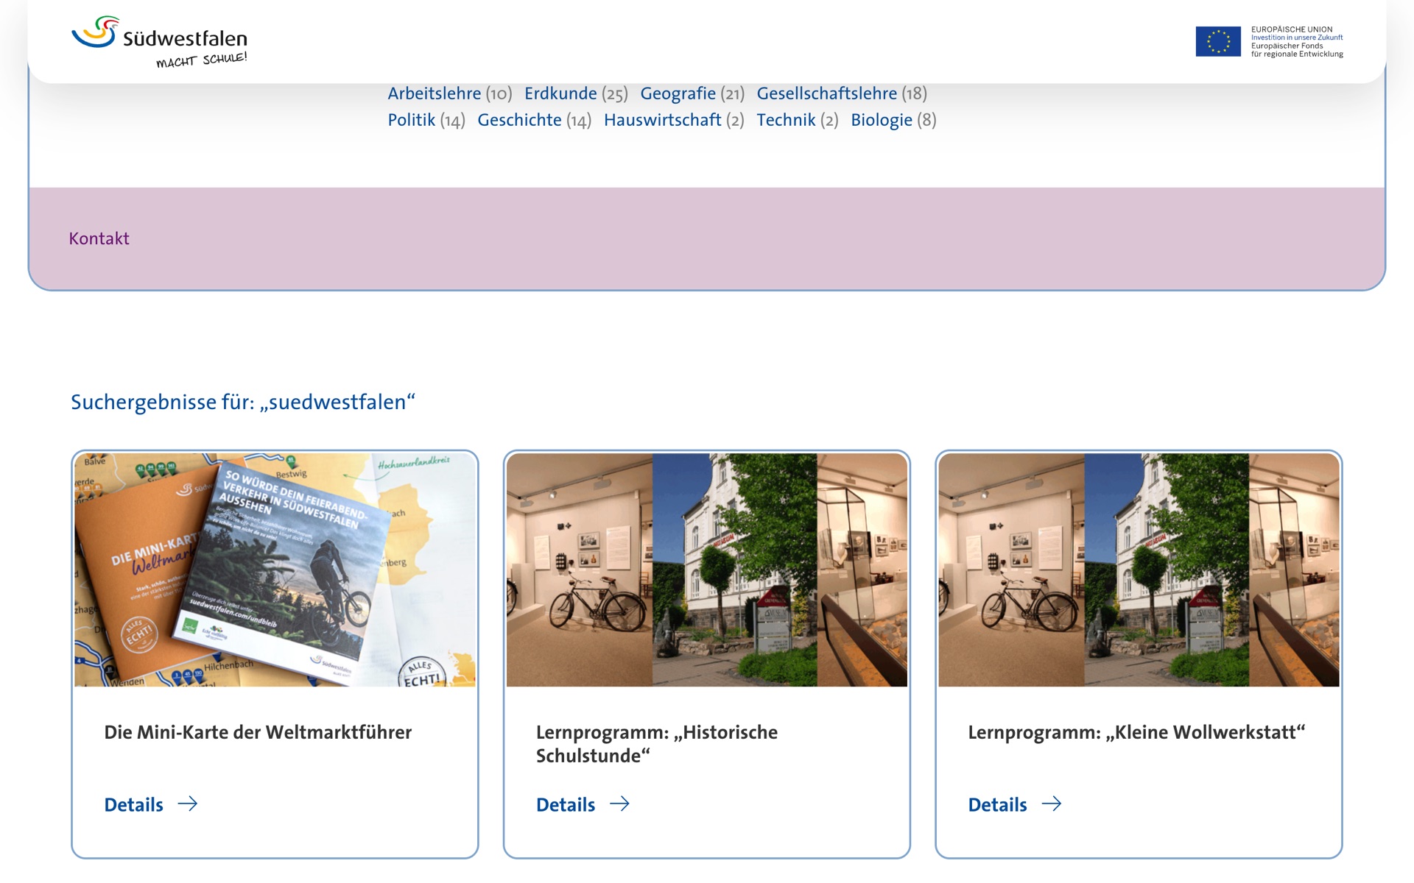Open Details of Kleine Wollwerkstatt program
This screenshot has width=1414, height=883.
[x=997, y=804]
